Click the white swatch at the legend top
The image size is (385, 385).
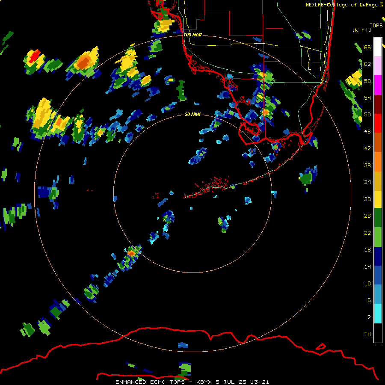pos(378,47)
